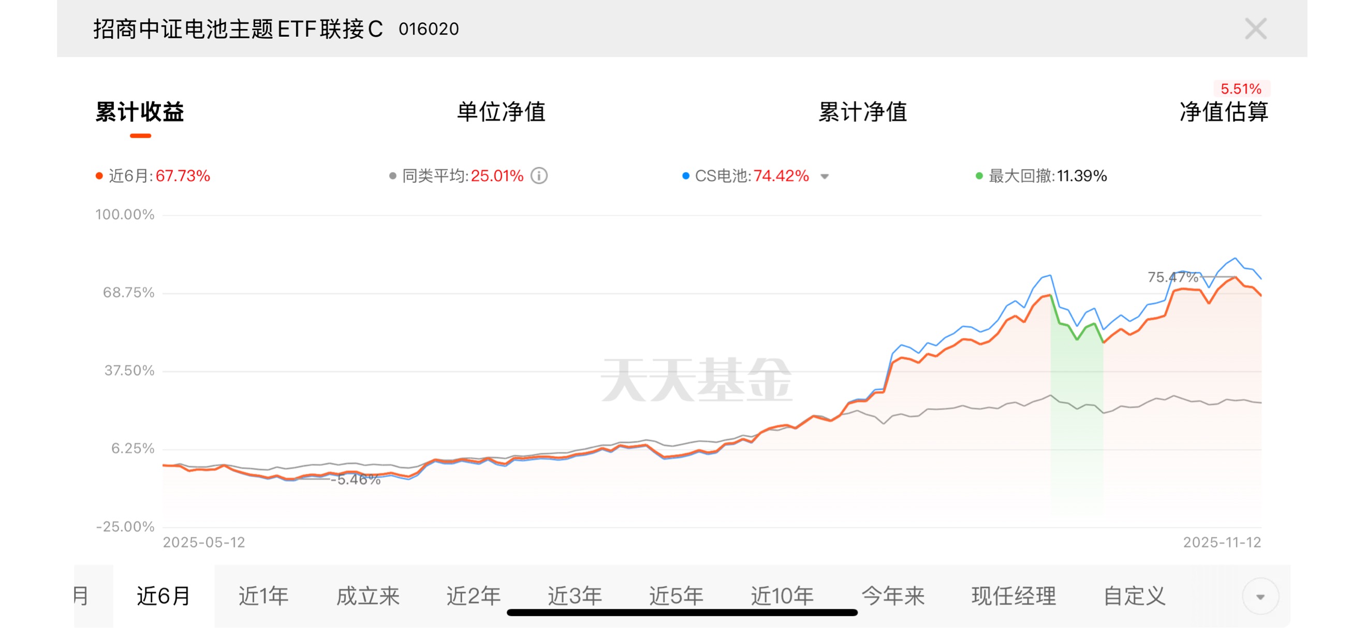Viewport: 1365px width, 628px height.
Task: Open the 自定义 custom range option
Action: (1134, 596)
